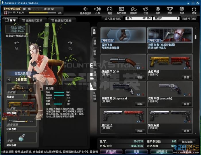
Task: Go to previous loadout set arrow
Action: (x=9, y=80)
